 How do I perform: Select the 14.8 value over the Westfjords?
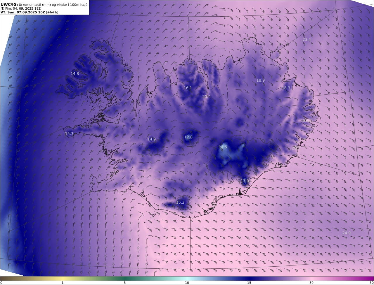point(75,74)
